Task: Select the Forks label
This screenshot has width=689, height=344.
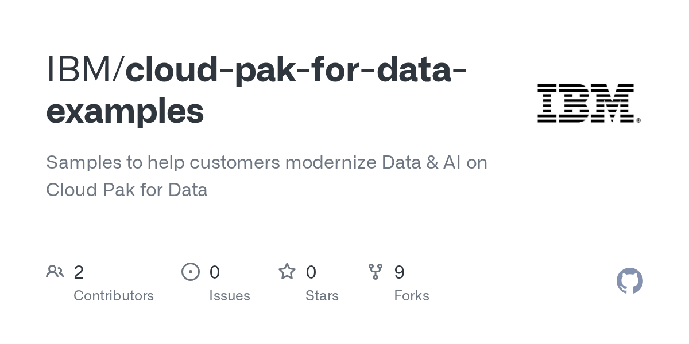Action: pos(412,296)
